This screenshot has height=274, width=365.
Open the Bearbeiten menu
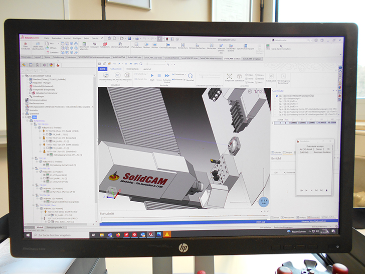[56, 38]
